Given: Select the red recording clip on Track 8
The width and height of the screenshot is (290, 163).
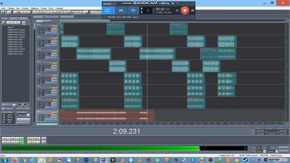Looking at the screenshot, I should click(107, 116).
